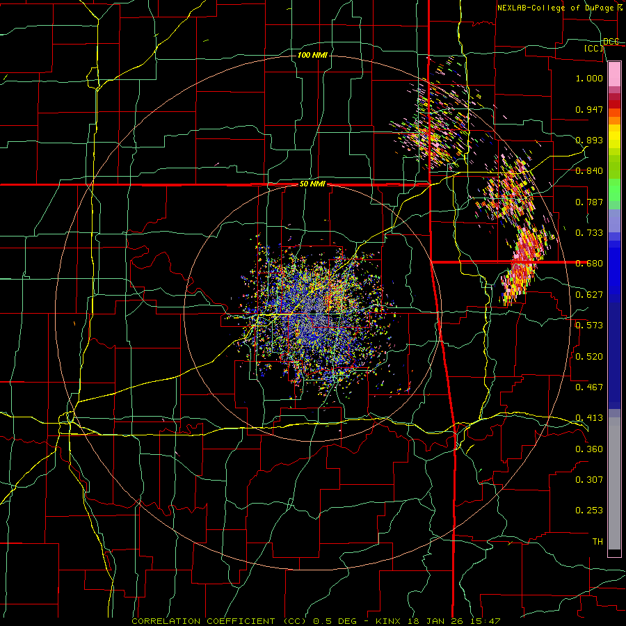Select the 0.680 scale value

click(589, 264)
